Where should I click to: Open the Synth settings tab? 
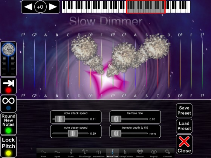point(57,153)
